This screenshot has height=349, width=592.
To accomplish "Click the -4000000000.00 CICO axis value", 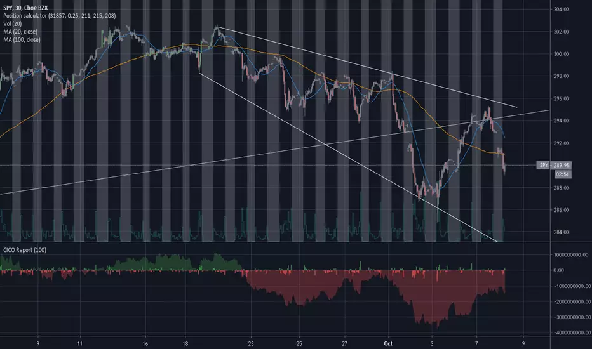I will 572,333.
